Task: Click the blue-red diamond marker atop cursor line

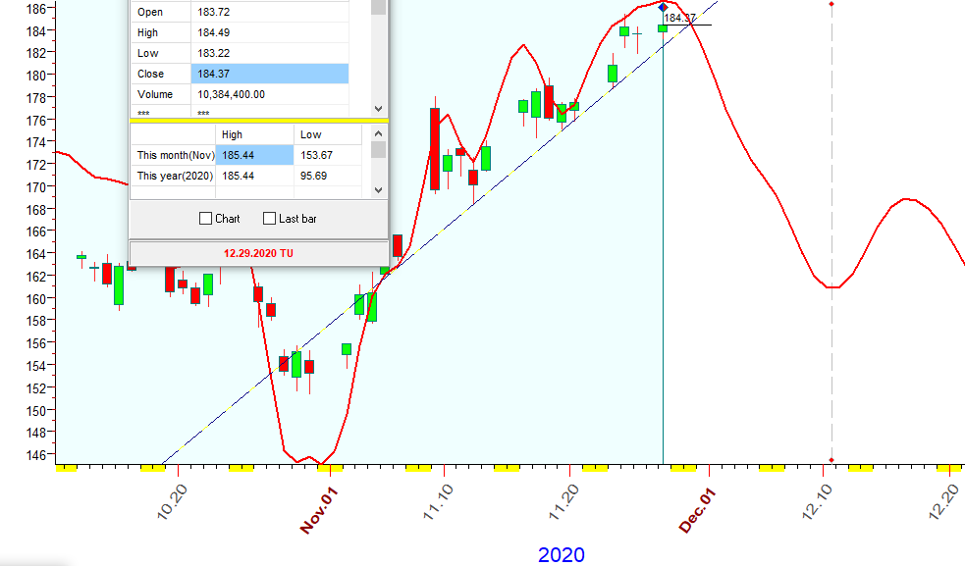Action: tap(663, 8)
